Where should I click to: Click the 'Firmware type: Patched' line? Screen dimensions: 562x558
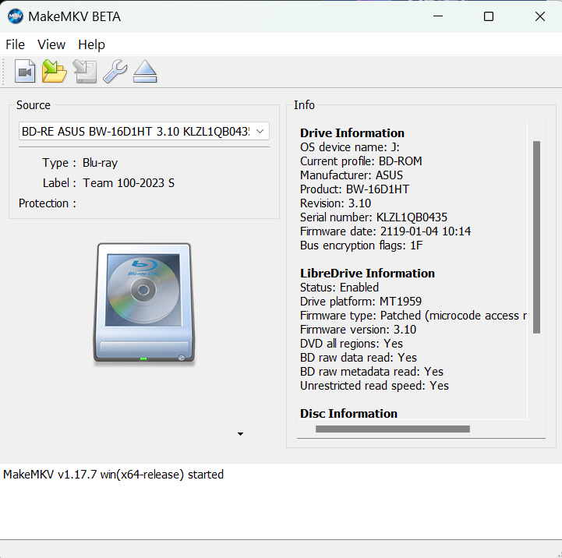click(413, 316)
